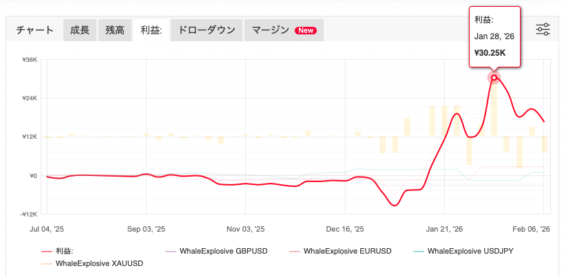Select the 利益: tab
Image resolution: width=564 pixels, height=277 pixels.
click(151, 30)
